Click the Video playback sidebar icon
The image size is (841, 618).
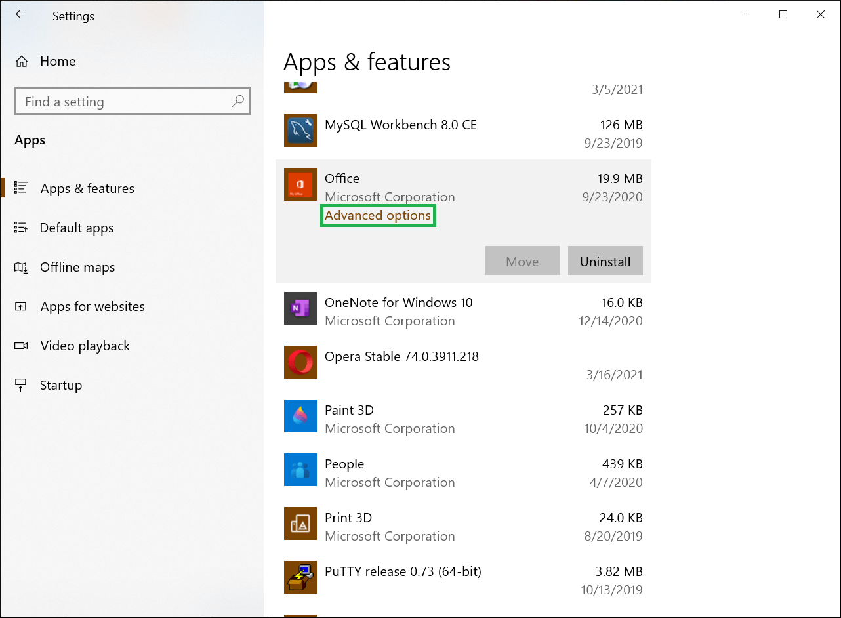(x=20, y=346)
